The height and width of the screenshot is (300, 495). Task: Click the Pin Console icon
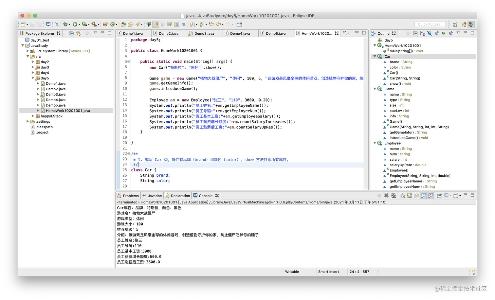[x=440, y=195]
